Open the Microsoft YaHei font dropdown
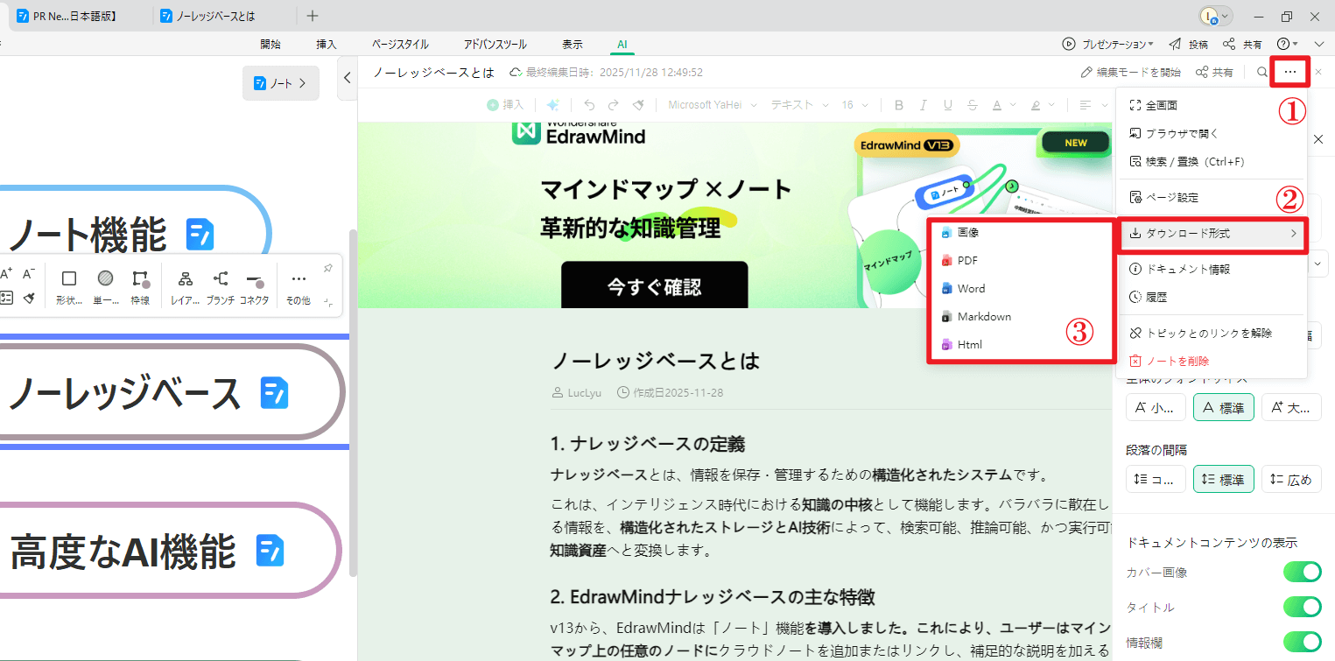Screen dimensions: 1335x661 point(712,104)
